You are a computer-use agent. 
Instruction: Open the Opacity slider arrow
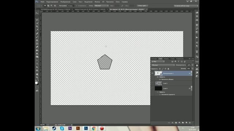192,65
